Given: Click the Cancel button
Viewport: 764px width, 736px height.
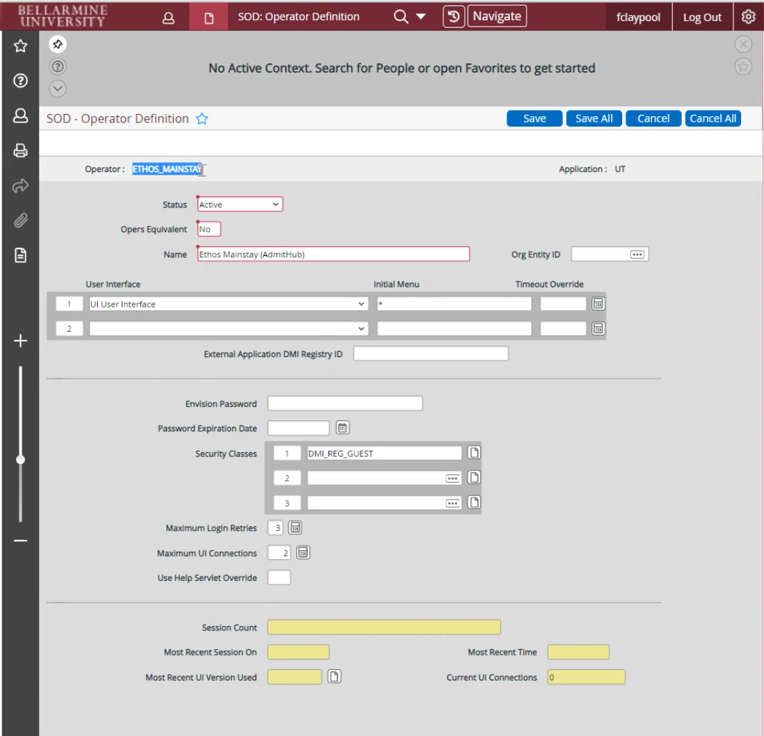Looking at the screenshot, I should (x=653, y=118).
